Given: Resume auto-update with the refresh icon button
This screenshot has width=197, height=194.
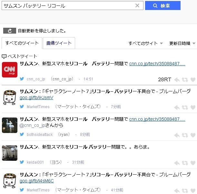Looking at the screenshot, I should click(x=10, y=31).
